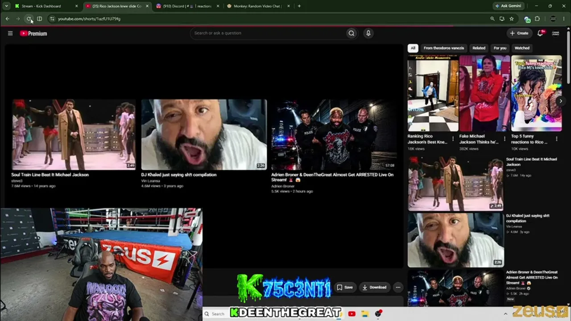Reload the page in Chrome
Viewport: 571px width, 321px height.
(x=29, y=19)
